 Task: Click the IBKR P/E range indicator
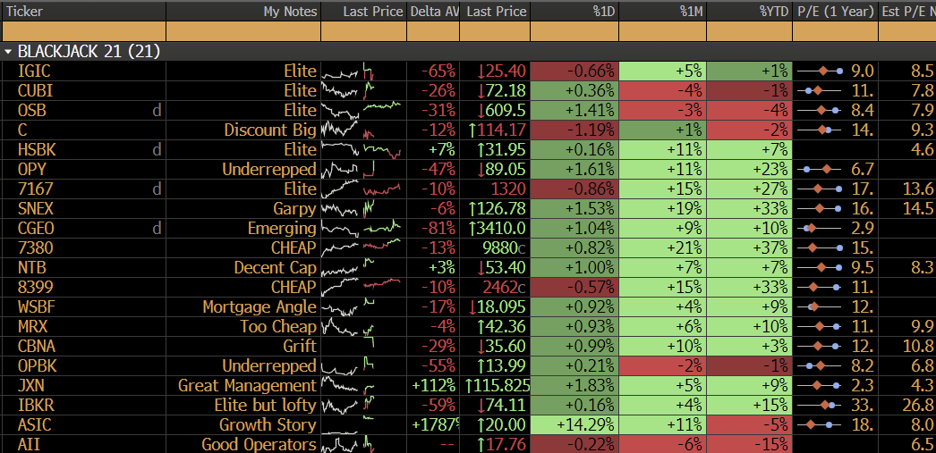click(x=821, y=406)
